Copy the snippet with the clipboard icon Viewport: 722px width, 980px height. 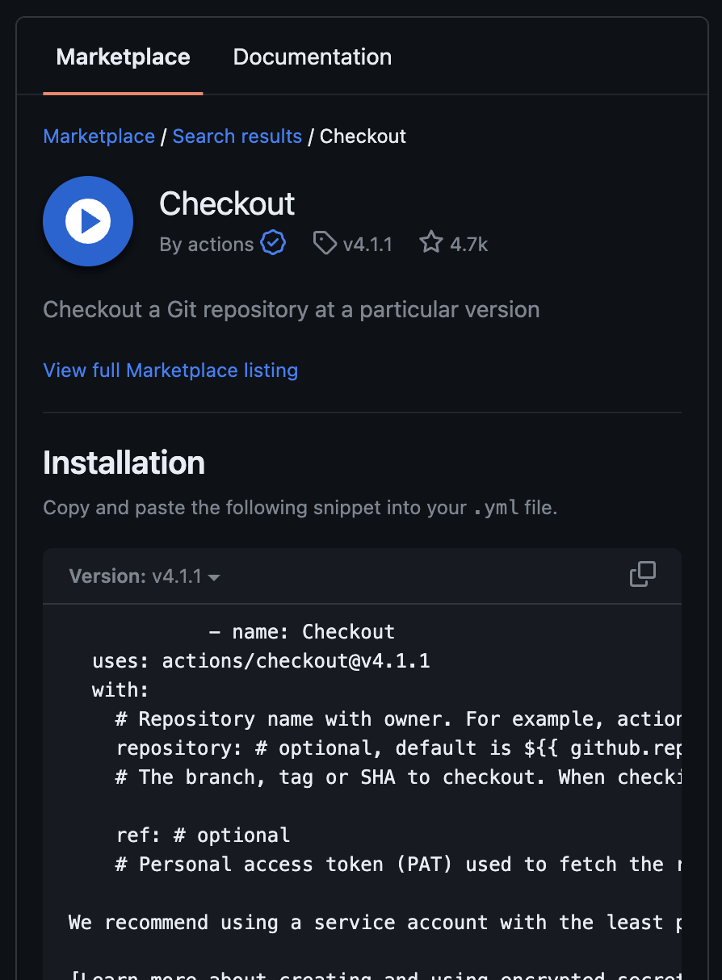click(643, 575)
